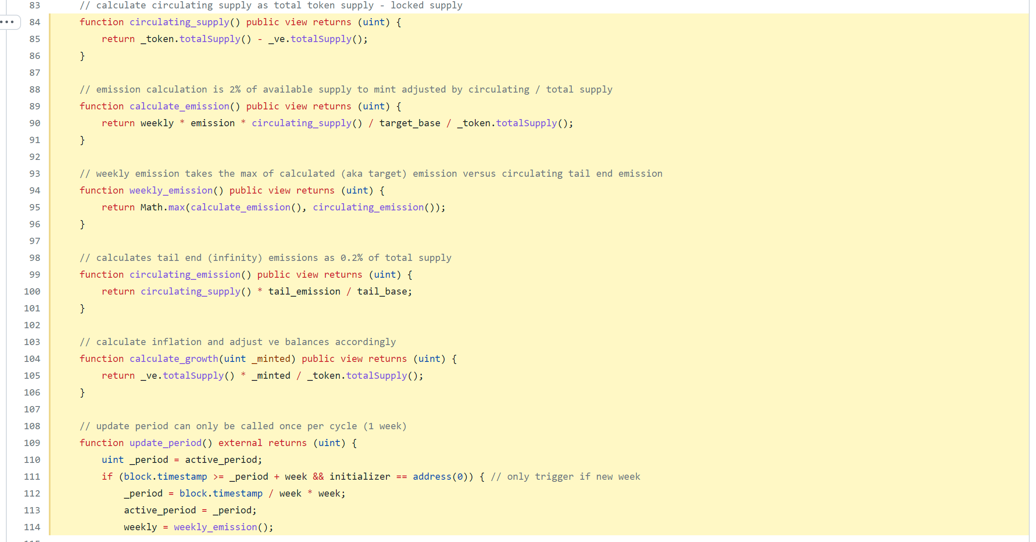Viewport: 1036px width, 542px height.
Task: Select line number 114
Action: [32, 527]
